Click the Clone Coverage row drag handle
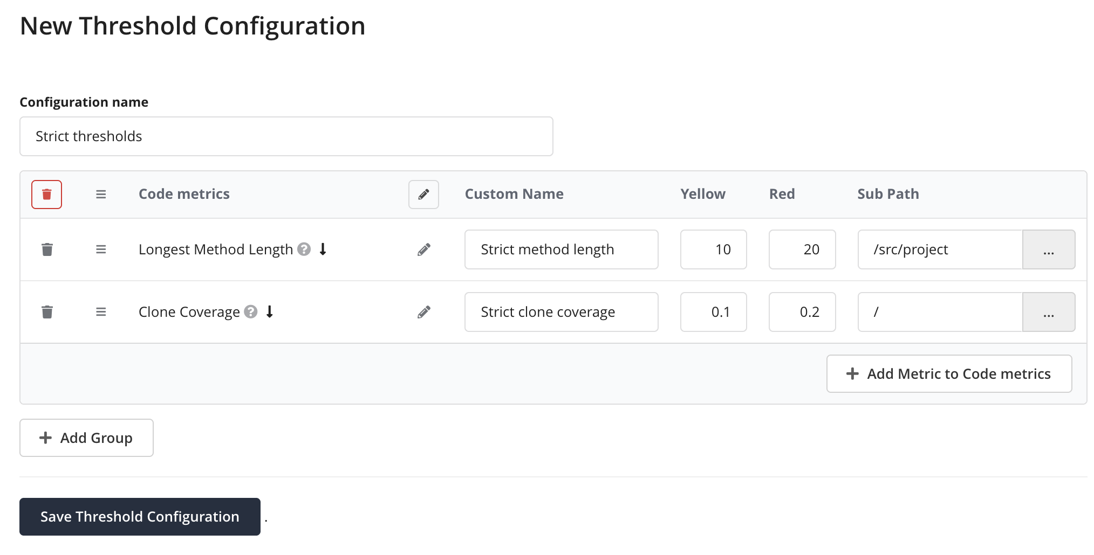This screenshot has width=1094, height=555. 101,312
